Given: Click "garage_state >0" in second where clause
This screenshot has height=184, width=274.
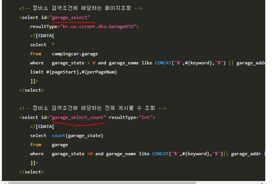Looking at the screenshot, I should [x=72, y=154].
